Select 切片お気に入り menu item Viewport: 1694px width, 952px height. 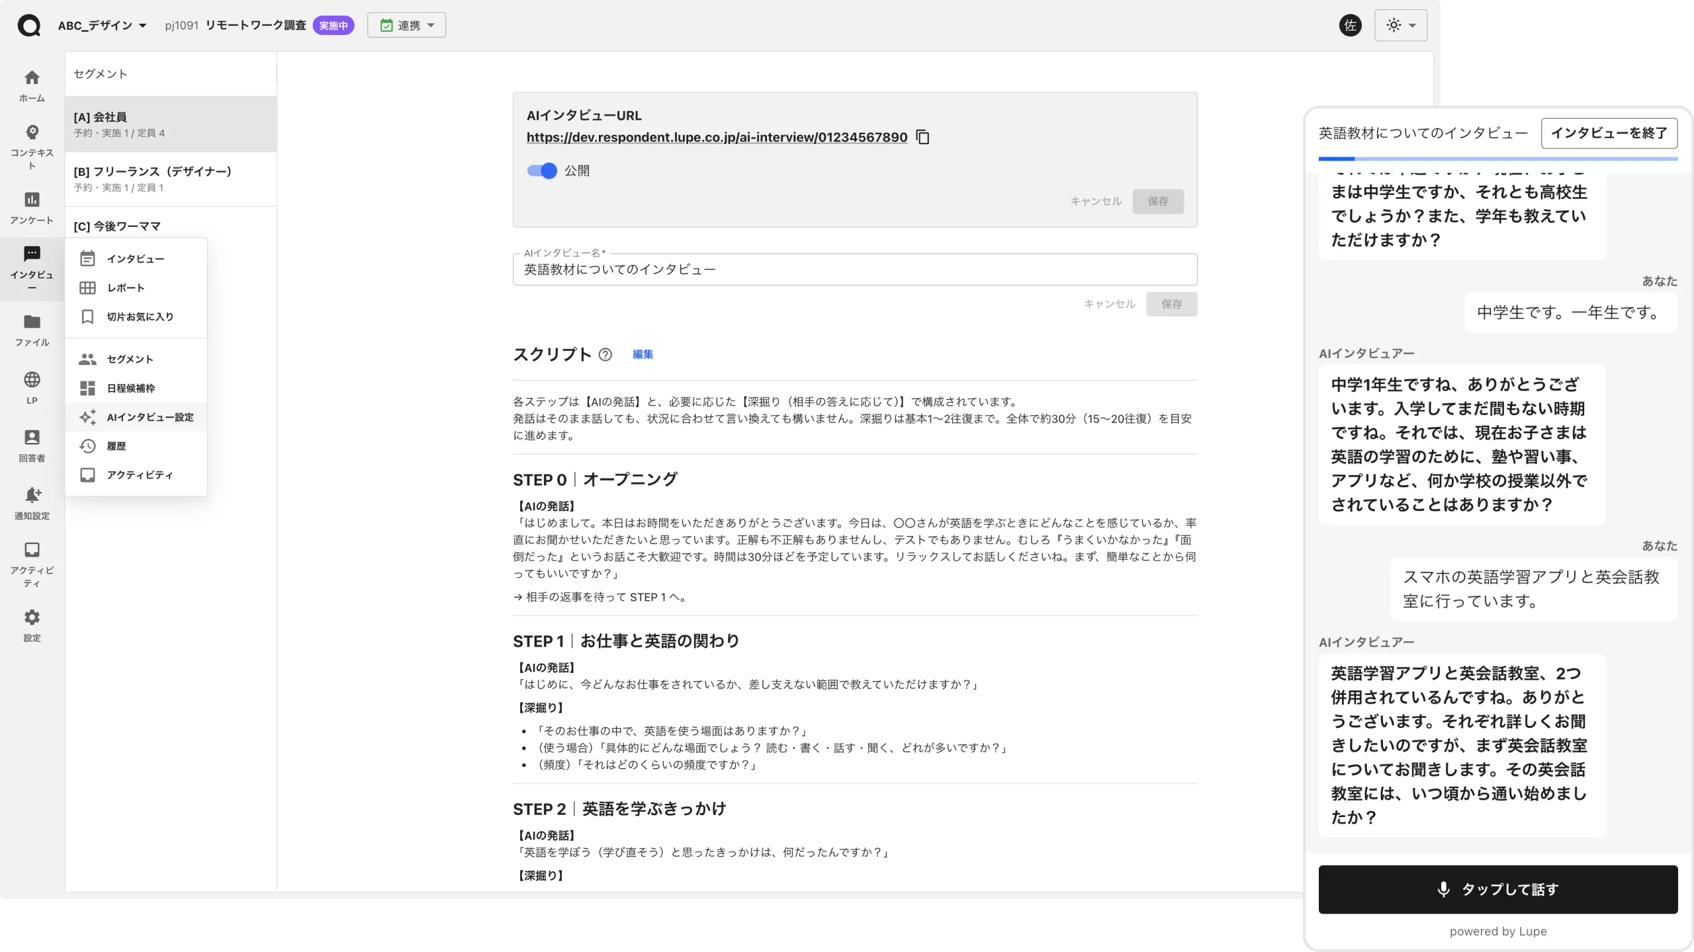pyautogui.click(x=136, y=317)
